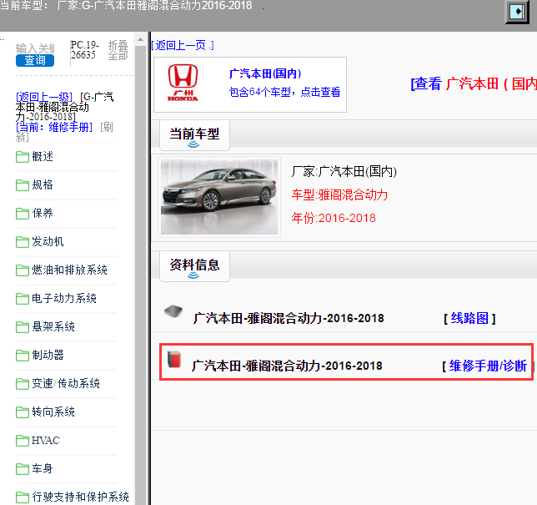The image size is (537, 505).
Task: Click the 输入关键 keyword input field
Action: coord(35,48)
